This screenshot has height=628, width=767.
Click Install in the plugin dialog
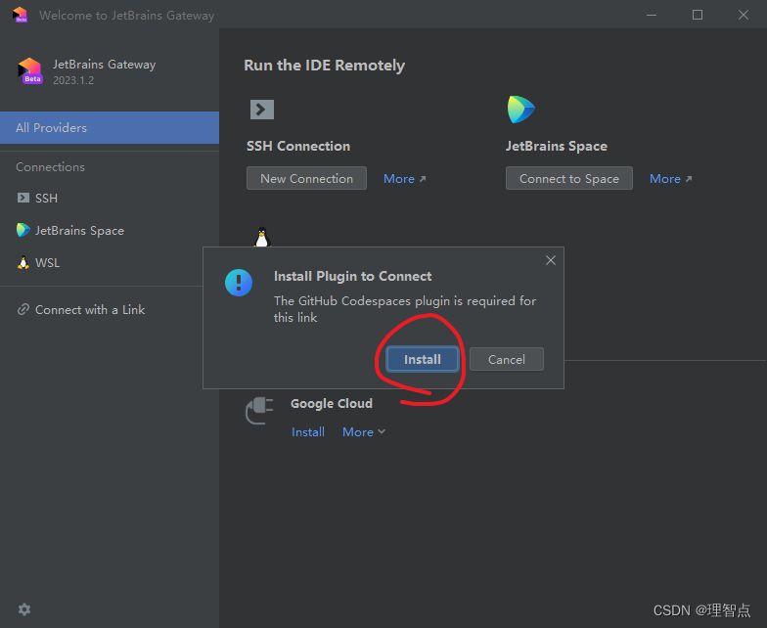coord(423,360)
